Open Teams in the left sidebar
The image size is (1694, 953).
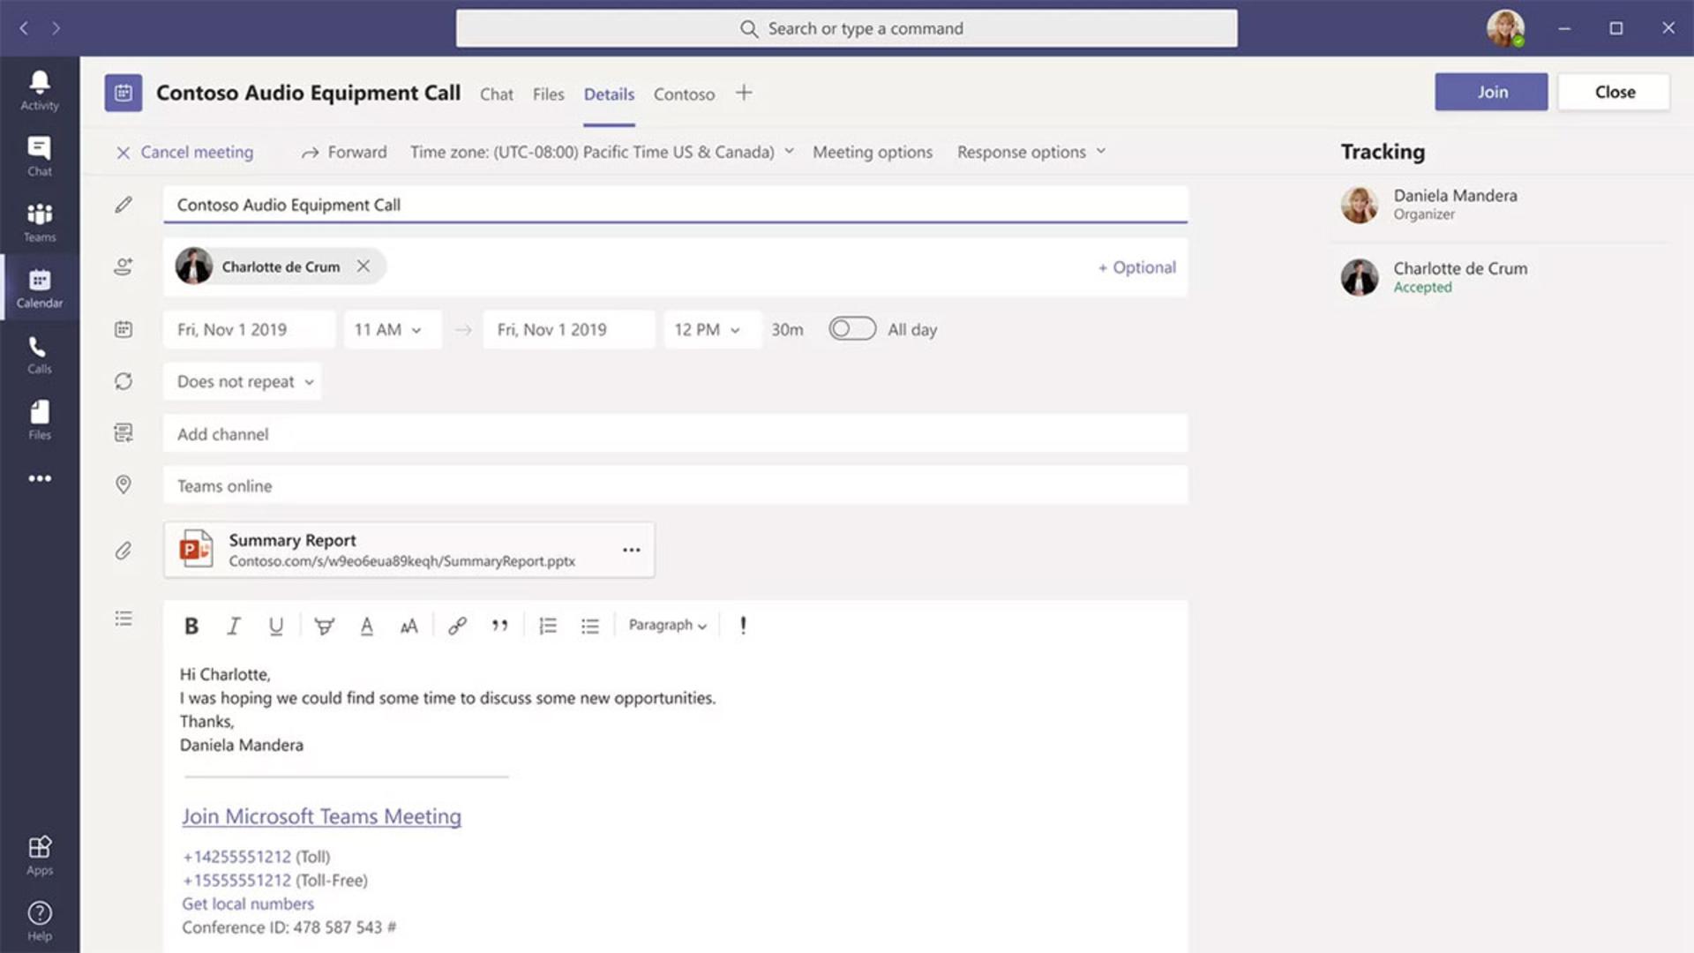click(x=40, y=222)
